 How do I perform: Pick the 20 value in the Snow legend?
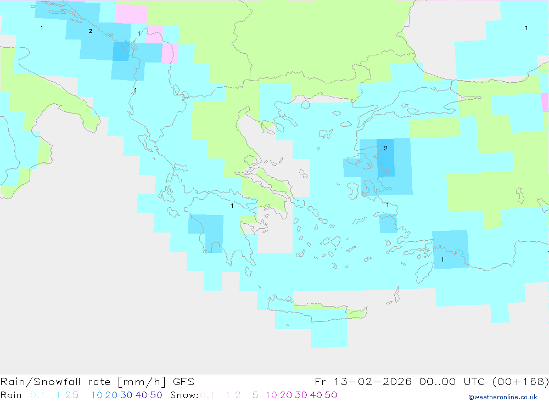click(x=286, y=395)
